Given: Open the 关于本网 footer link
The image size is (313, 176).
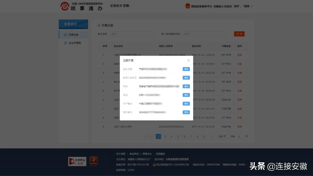Looking at the screenshot, I should 121,154.
